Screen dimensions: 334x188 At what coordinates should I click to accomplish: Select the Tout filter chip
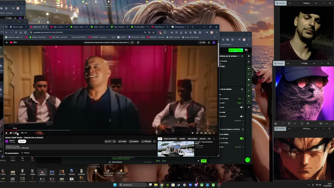click(160, 139)
